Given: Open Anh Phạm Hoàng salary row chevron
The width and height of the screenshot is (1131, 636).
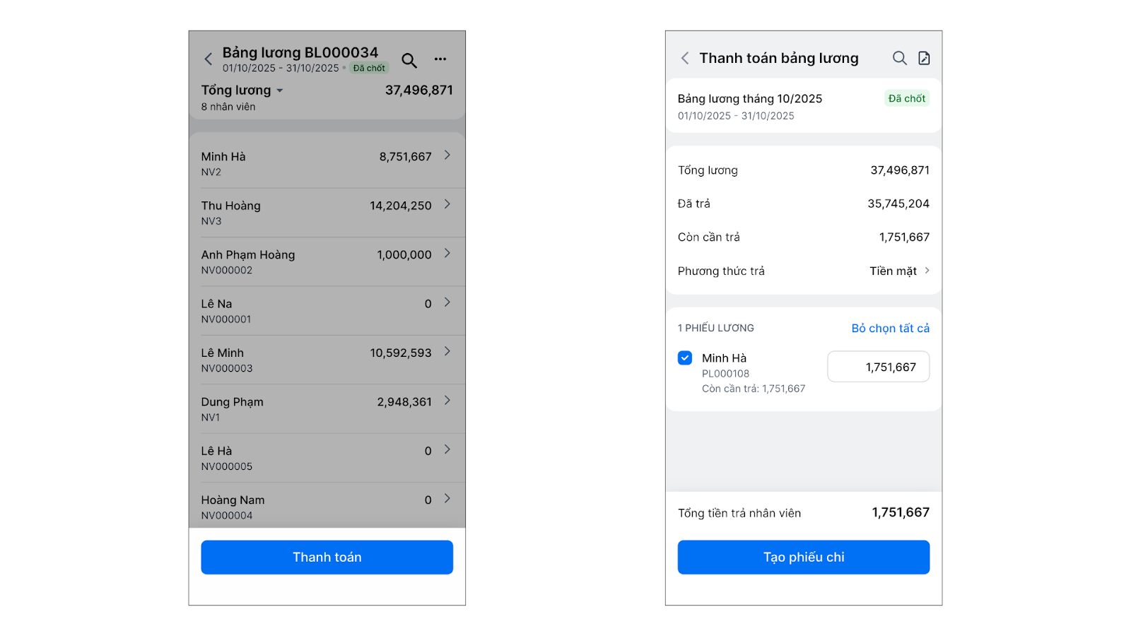Looking at the screenshot, I should (447, 253).
